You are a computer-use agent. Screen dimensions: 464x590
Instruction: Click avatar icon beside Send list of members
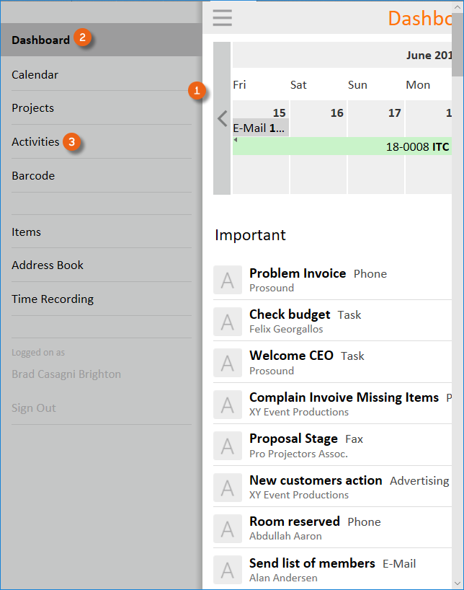click(228, 570)
